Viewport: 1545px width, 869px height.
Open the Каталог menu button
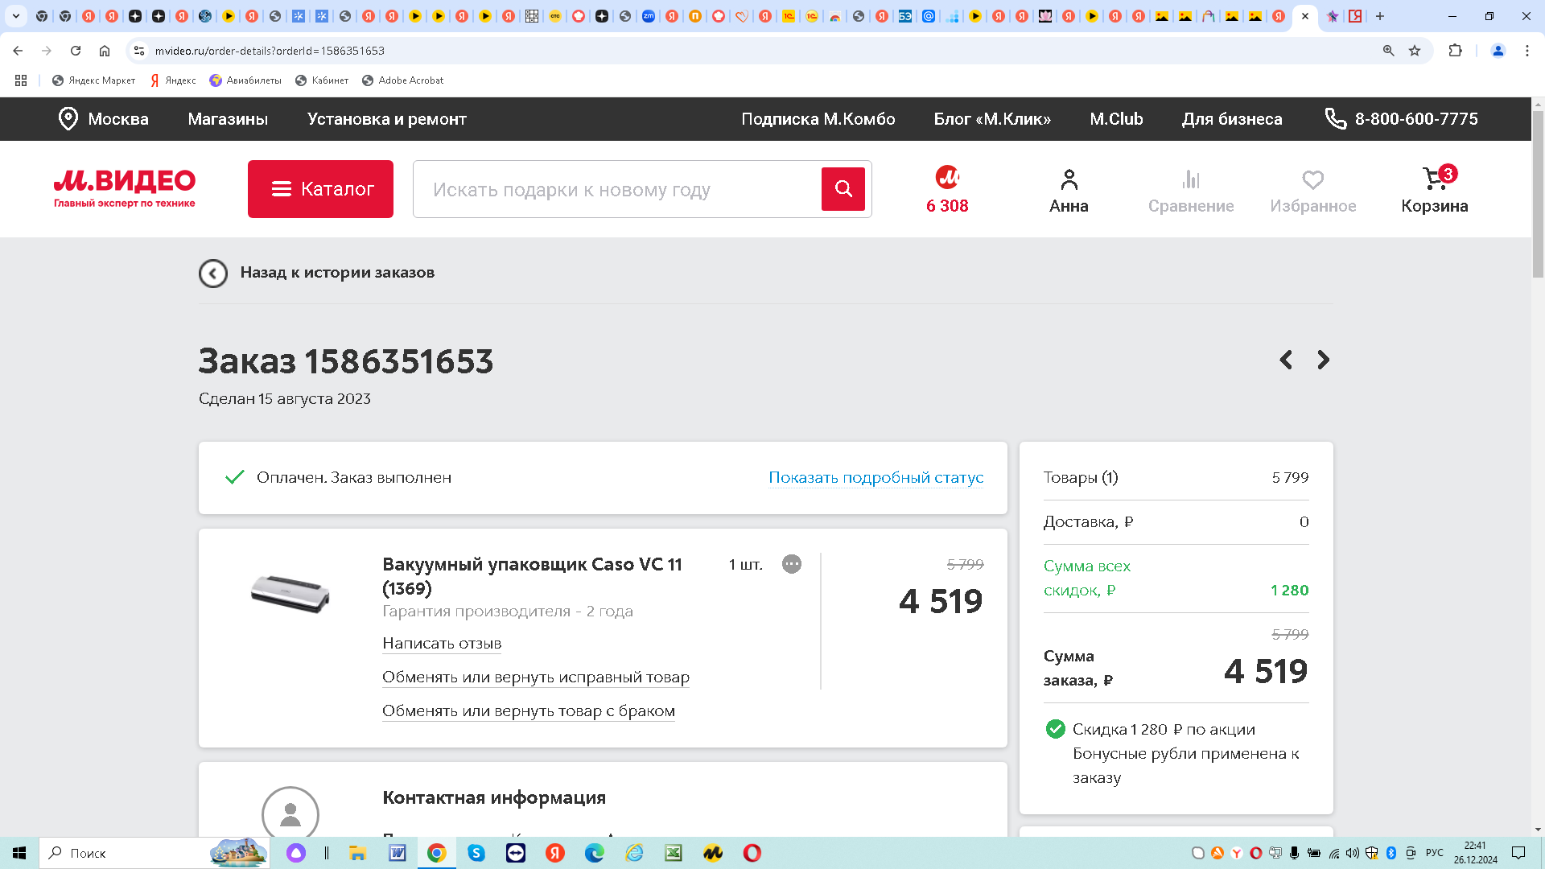coord(320,189)
